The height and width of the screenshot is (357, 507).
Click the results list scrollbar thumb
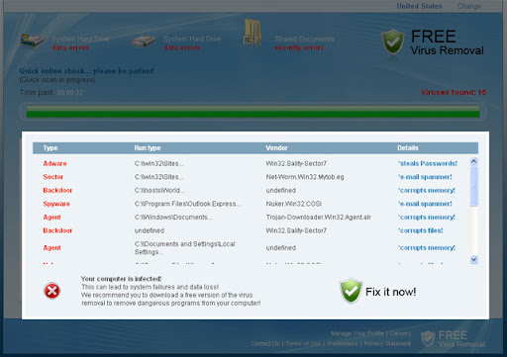(474, 186)
